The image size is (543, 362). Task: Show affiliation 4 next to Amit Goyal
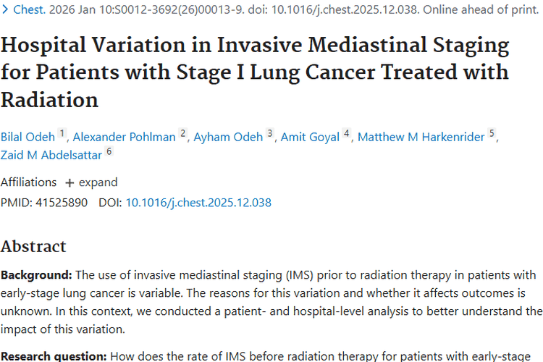(347, 134)
